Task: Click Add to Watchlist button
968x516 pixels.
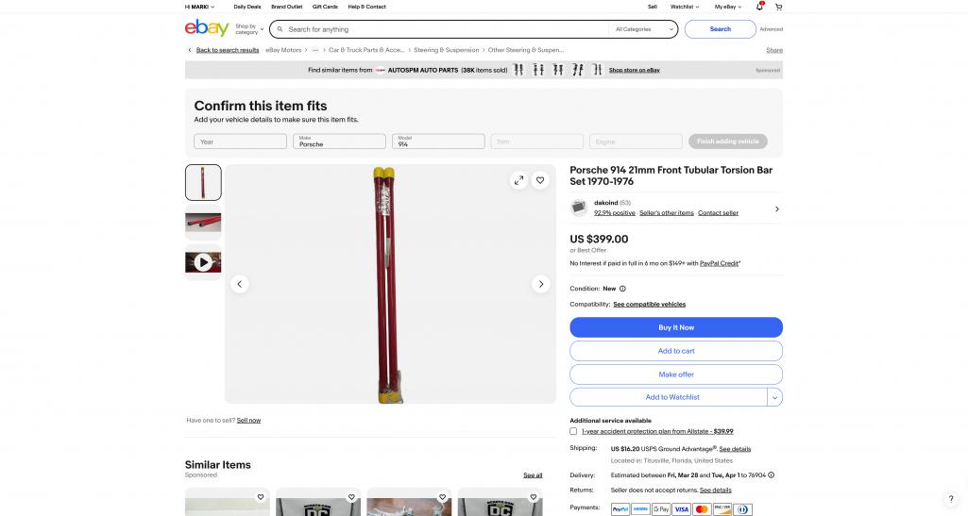Action: tap(669, 398)
